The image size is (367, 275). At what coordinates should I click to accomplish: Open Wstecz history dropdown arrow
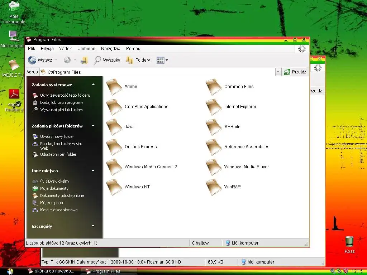coord(56,60)
